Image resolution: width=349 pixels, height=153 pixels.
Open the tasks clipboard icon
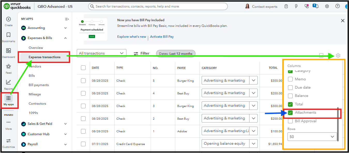(286, 6)
